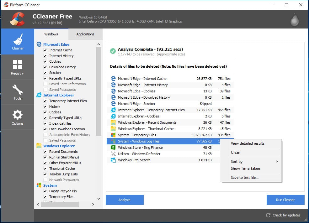Uncheck Microsoft Edge Internet History
This screenshot has height=223, width=309.
pos(45,56)
